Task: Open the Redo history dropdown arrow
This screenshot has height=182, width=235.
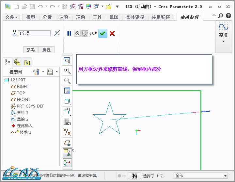Action: 59,6
